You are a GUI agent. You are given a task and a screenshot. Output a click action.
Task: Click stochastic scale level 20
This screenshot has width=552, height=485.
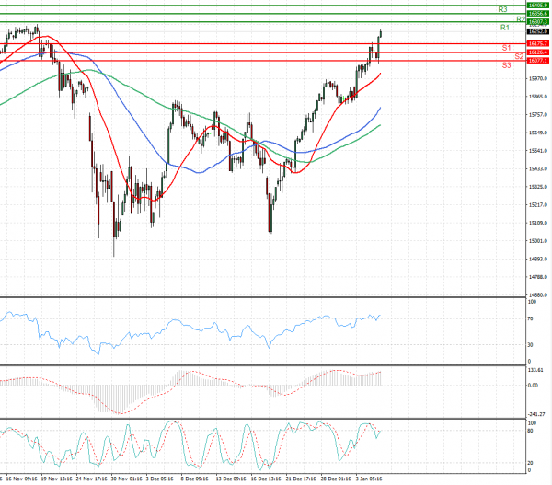[x=531, y=463]
